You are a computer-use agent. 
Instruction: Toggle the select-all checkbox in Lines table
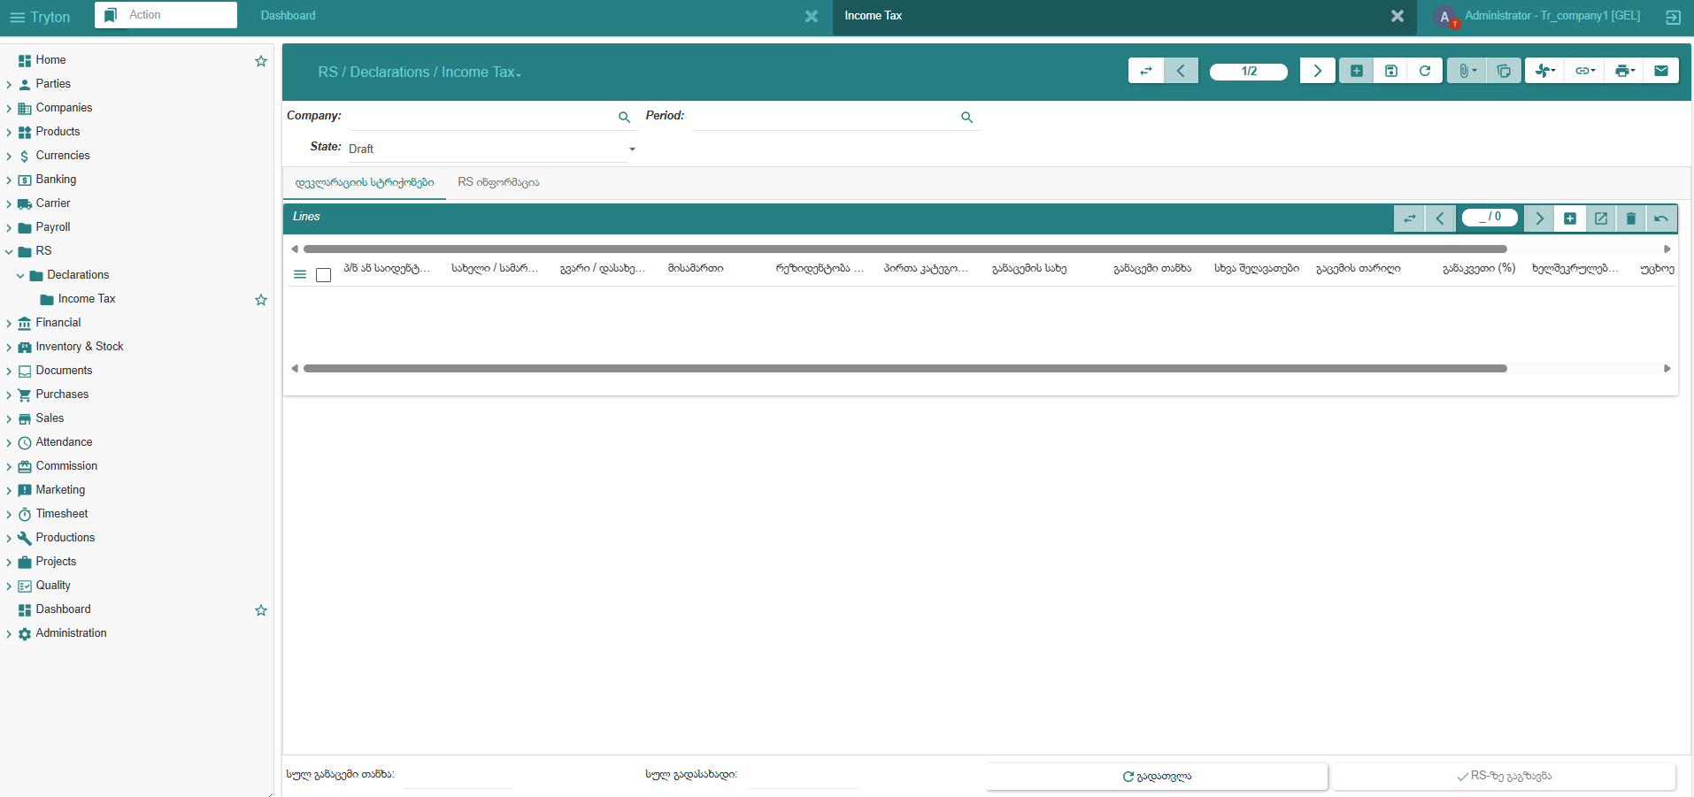tap(324, 275)
